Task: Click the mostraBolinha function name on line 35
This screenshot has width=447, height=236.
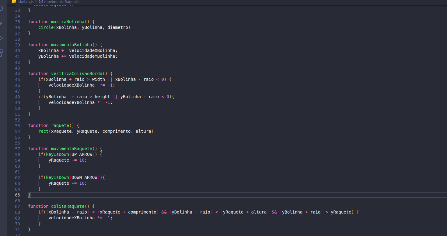Action: point(68,22)
